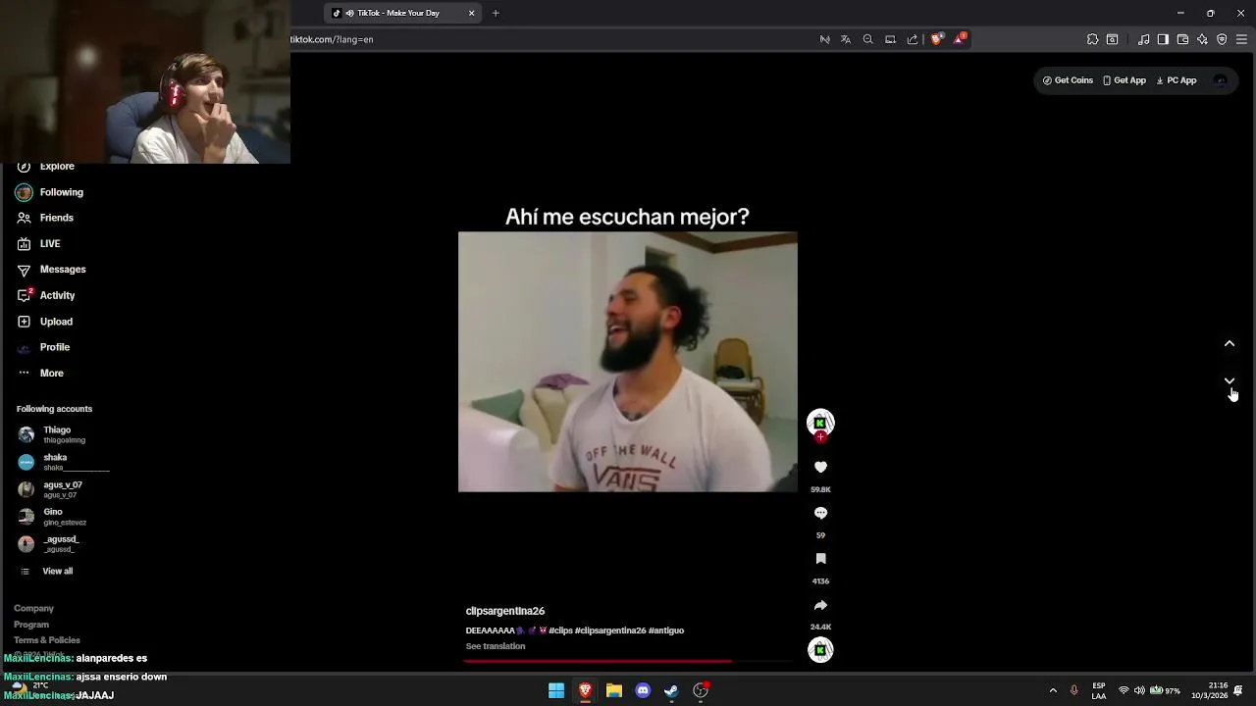This screenshot has height=706, width=1256.
Task: Click See translation under caption
Action: coord(496,646)
